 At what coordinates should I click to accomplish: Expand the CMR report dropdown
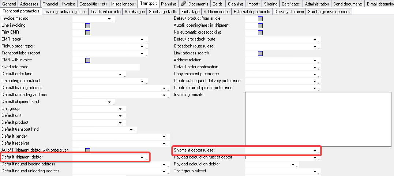pos(142,39)
